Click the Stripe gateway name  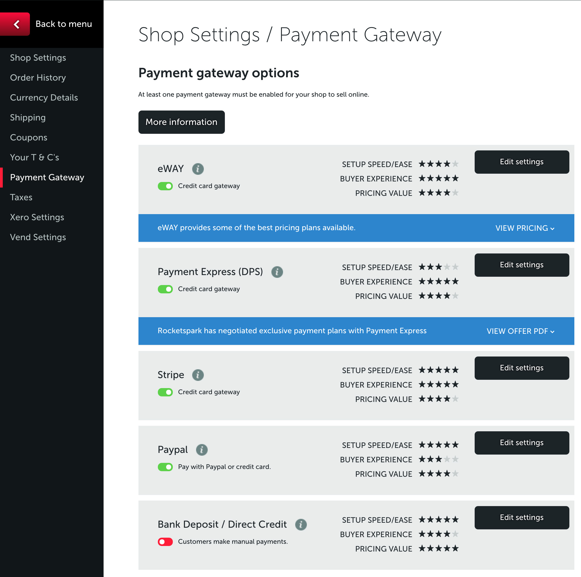171,375
